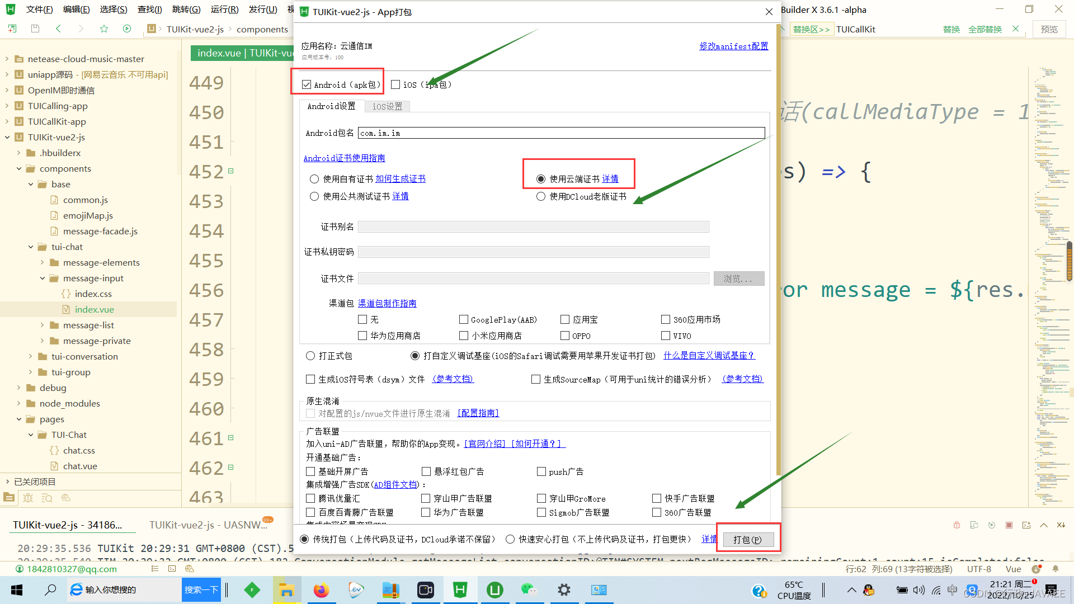Viewport: 1074px width, 604px height.
Task: Open the search-in-files icon in sidebar footer
Action: point(47,497)
